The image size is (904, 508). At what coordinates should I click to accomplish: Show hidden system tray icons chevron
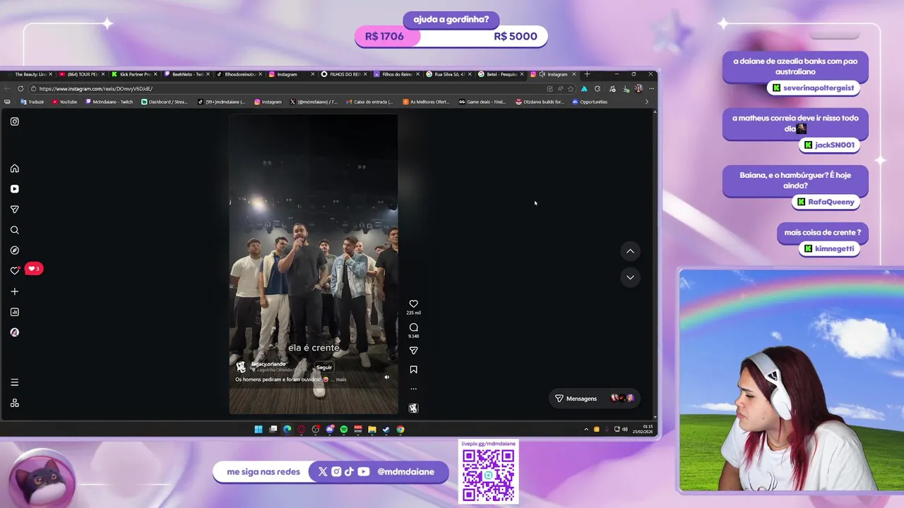585,429
